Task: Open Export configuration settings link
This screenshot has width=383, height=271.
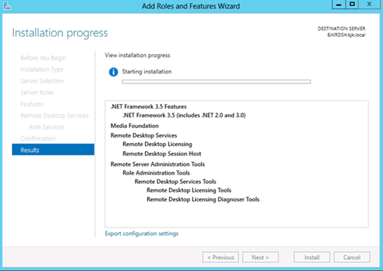Action: (x=142, y=233)
